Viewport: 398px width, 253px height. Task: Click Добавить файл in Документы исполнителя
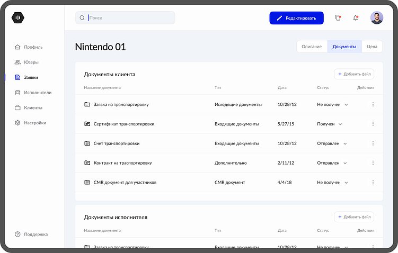tap(354, 217)
